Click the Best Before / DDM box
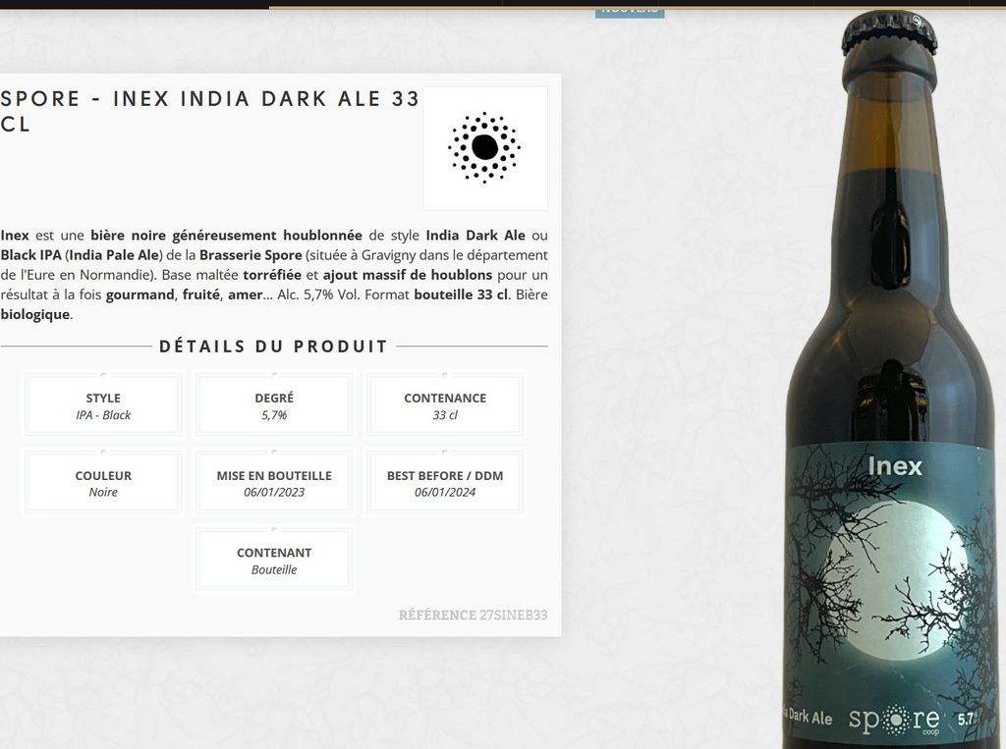This screenshot has height=749, width=1006. tap(445, 483)
